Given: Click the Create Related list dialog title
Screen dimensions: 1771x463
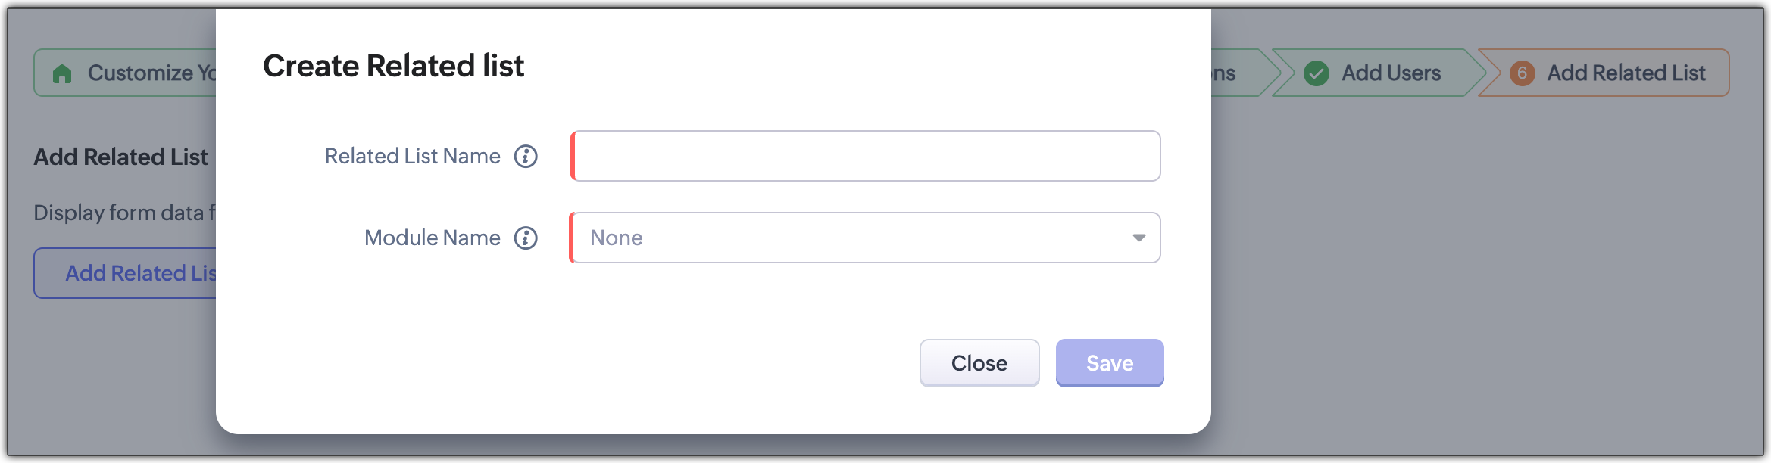Looking at the screenshot, I should pos(393,67).
